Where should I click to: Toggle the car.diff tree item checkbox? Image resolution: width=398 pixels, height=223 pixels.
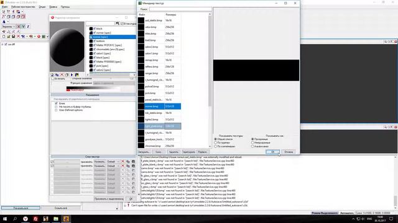click(x=6, y=44)
